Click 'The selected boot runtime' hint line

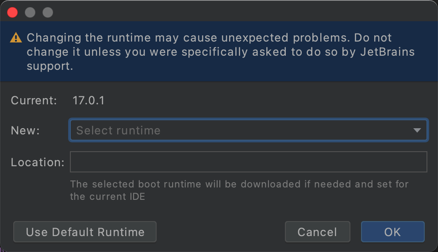click(239, 184)
